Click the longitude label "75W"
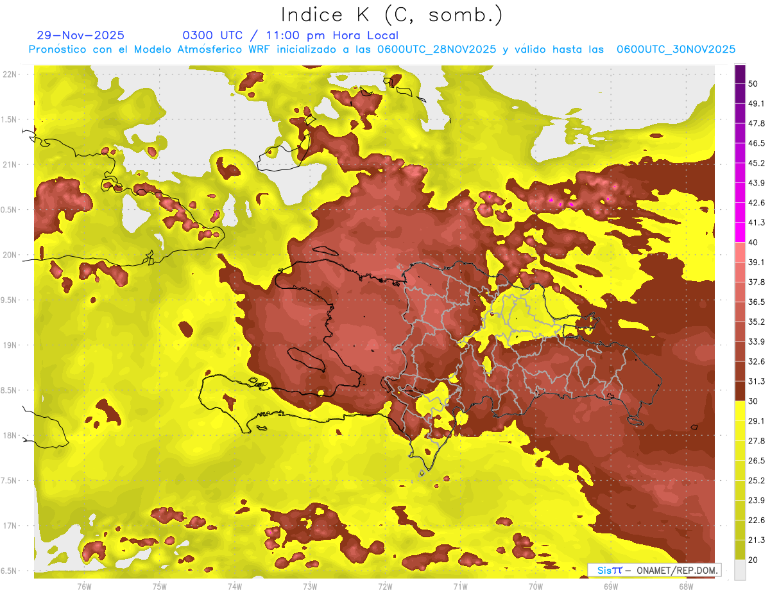The image size is (770, 595). click(x=160, y=585)
